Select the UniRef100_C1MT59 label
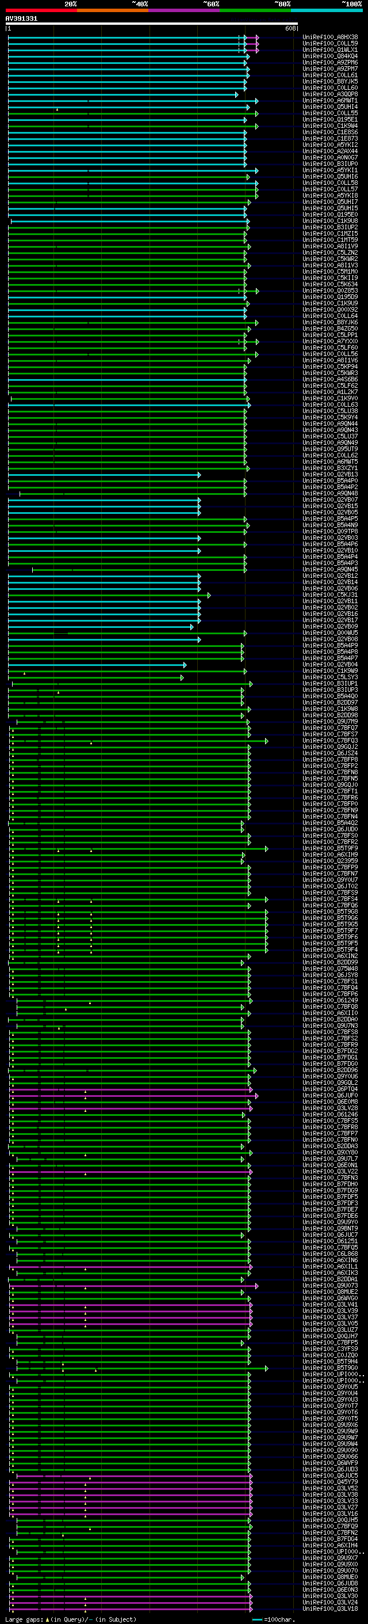 pos(330,240)
